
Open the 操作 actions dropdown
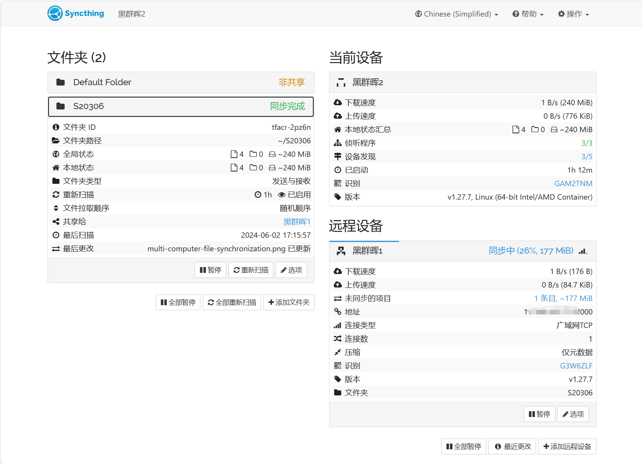point(573,14)
